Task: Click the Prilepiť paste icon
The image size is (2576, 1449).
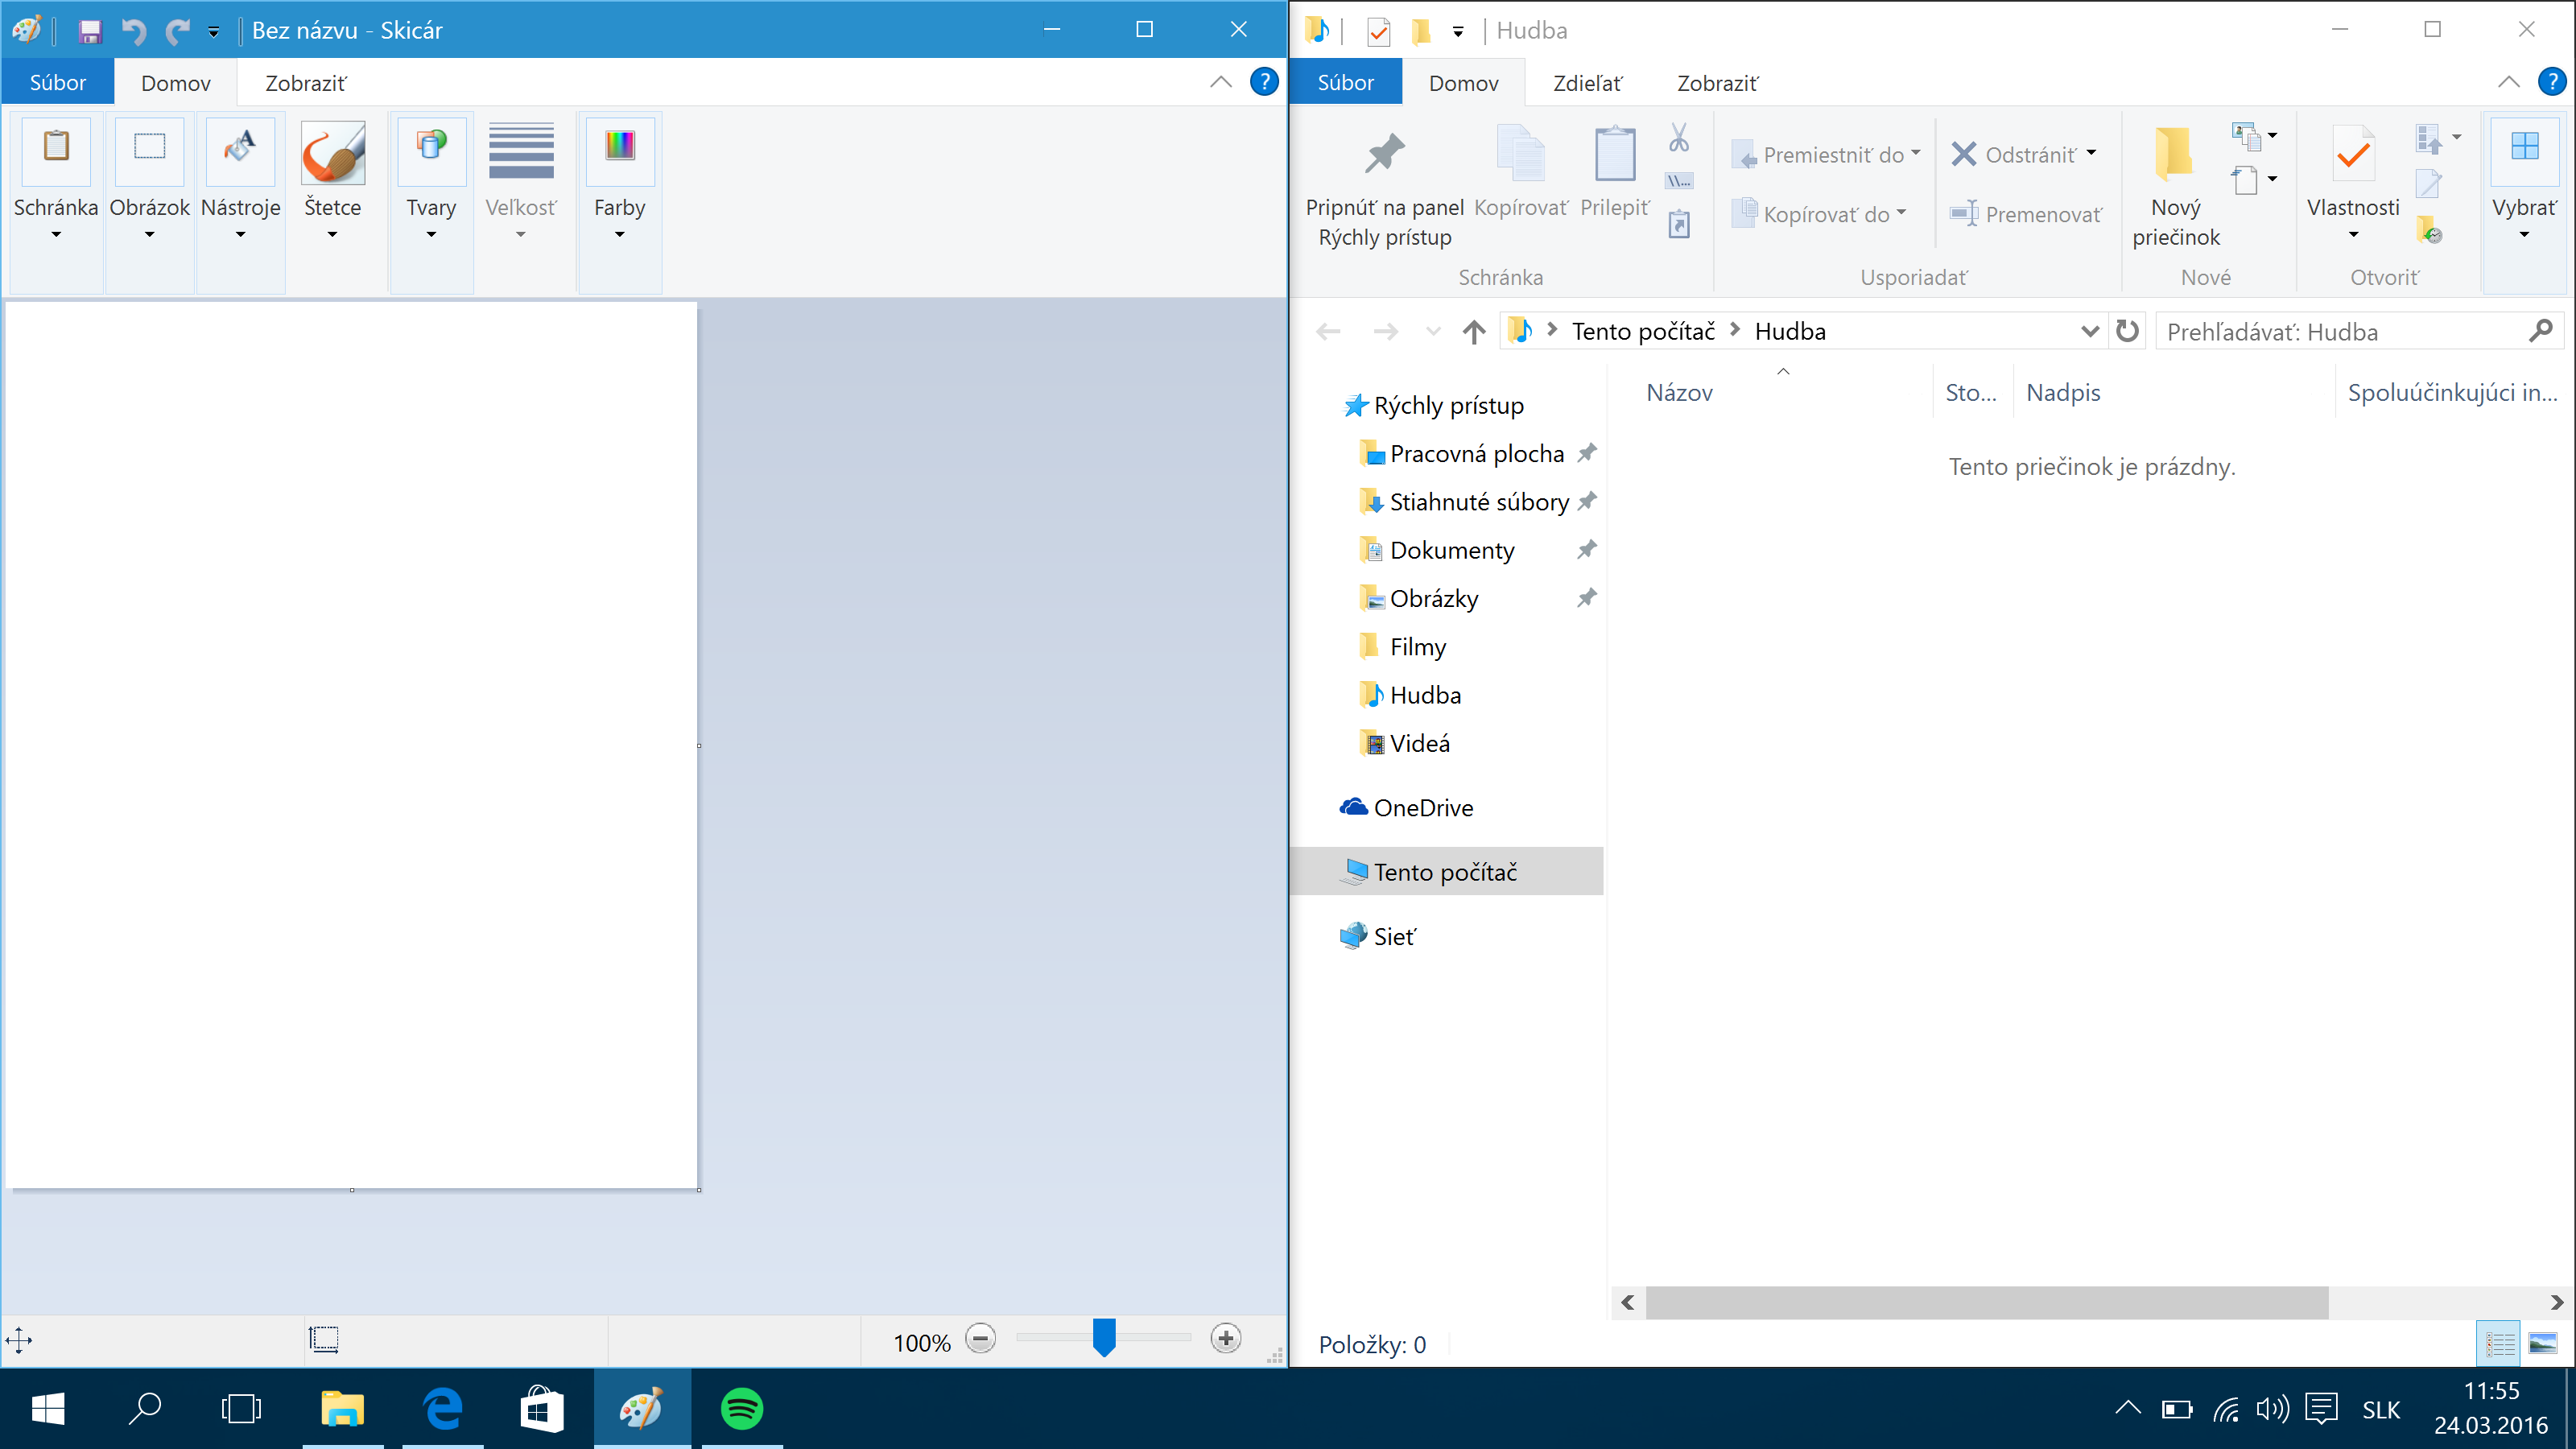Action: 1615,153
